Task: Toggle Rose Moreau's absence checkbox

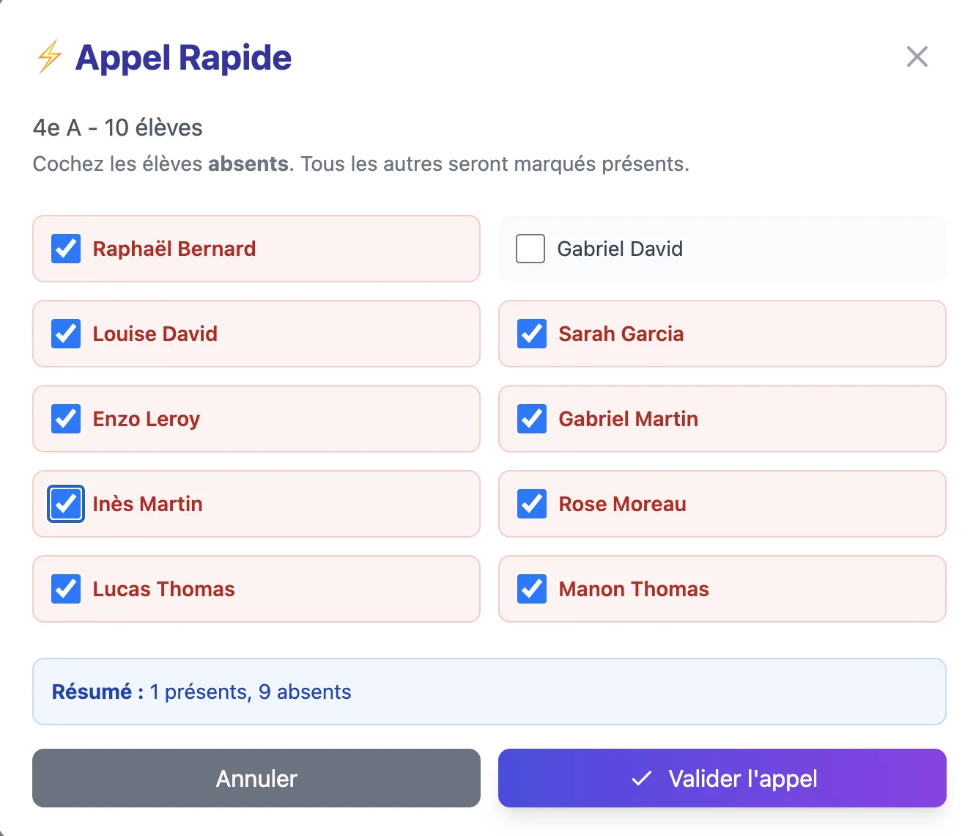Action: (531, 504)
